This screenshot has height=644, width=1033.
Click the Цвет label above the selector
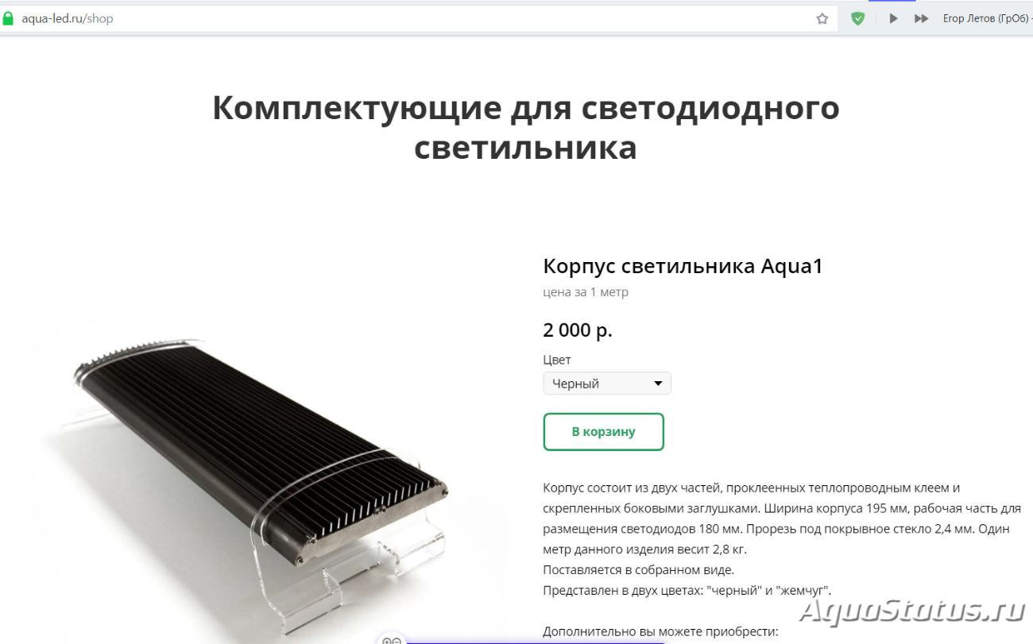click(x=557, y=360)
